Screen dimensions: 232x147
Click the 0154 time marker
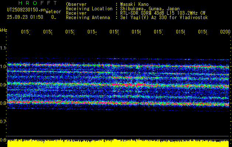click(92, 32)
